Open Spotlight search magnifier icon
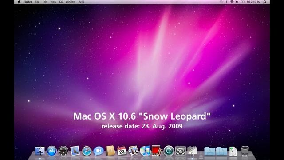284x160 pixels. (265, 2)
